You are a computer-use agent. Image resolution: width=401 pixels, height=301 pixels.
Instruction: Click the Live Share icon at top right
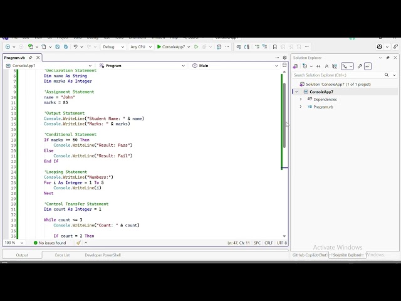tap(396, 47)
